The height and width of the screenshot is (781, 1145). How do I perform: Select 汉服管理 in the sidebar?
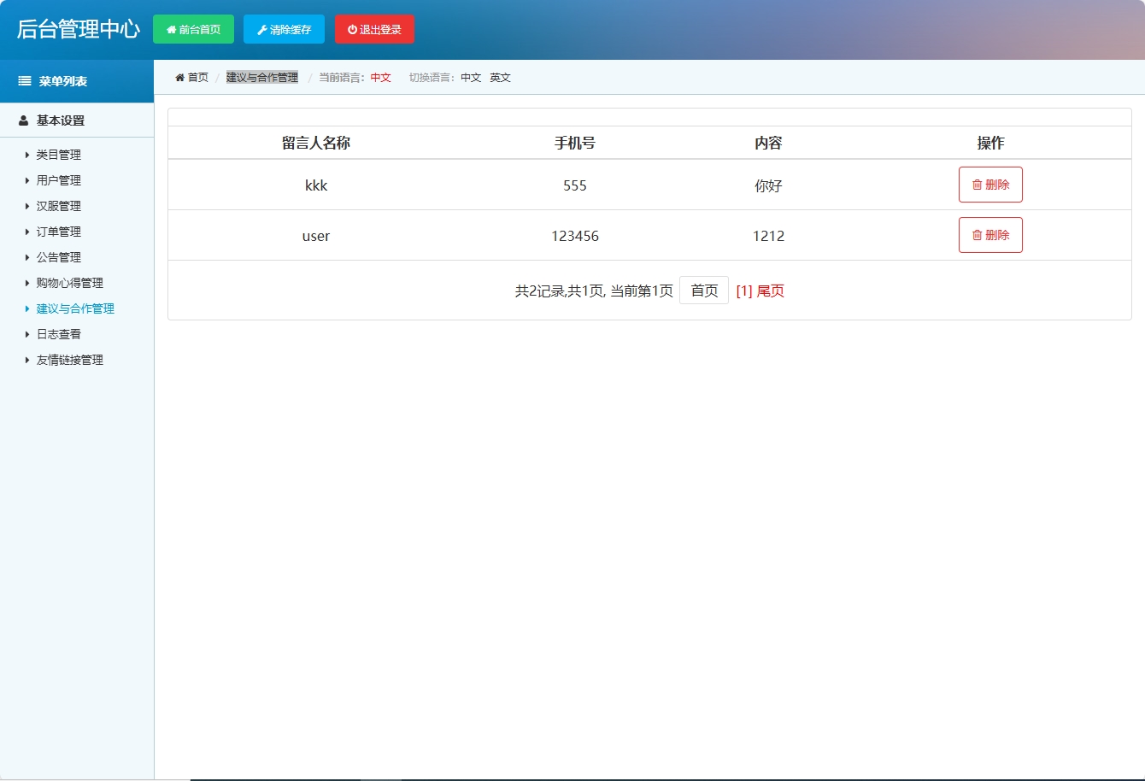click(57, 206)
